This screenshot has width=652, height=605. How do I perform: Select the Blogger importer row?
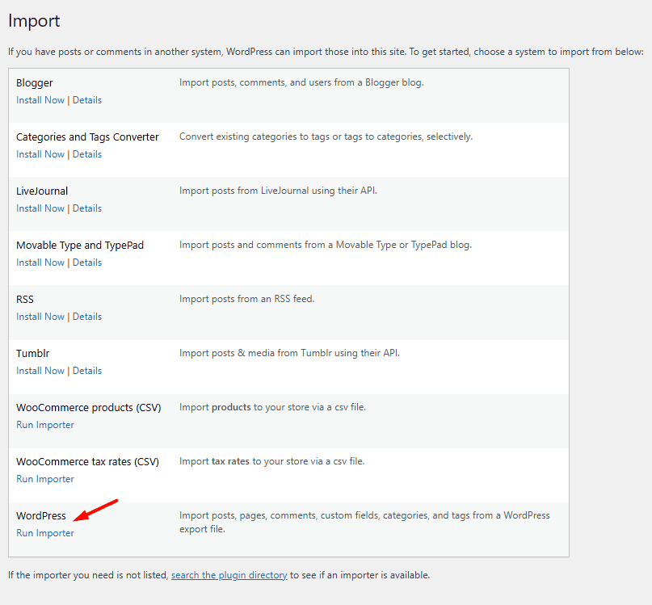35,82
